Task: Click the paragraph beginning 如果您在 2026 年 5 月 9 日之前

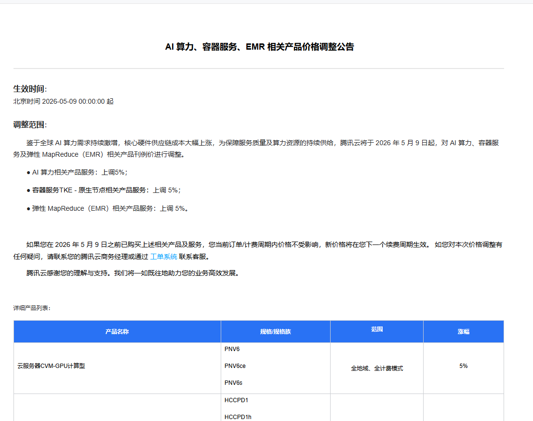Action: tap(258, 251)
